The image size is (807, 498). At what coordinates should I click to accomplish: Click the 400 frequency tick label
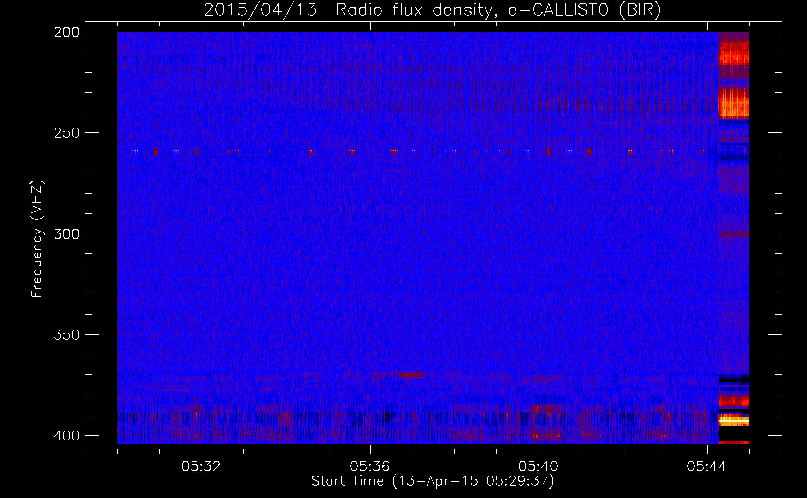coord(66,436)
